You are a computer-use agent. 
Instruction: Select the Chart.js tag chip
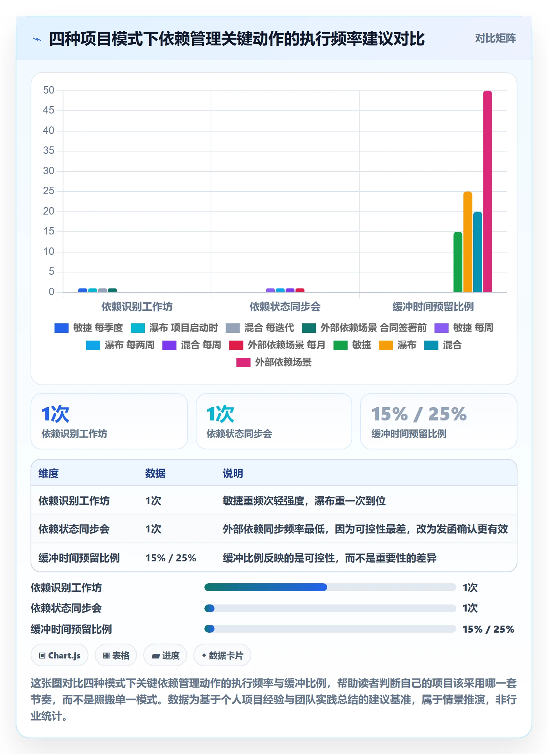(x=59, y=655)
